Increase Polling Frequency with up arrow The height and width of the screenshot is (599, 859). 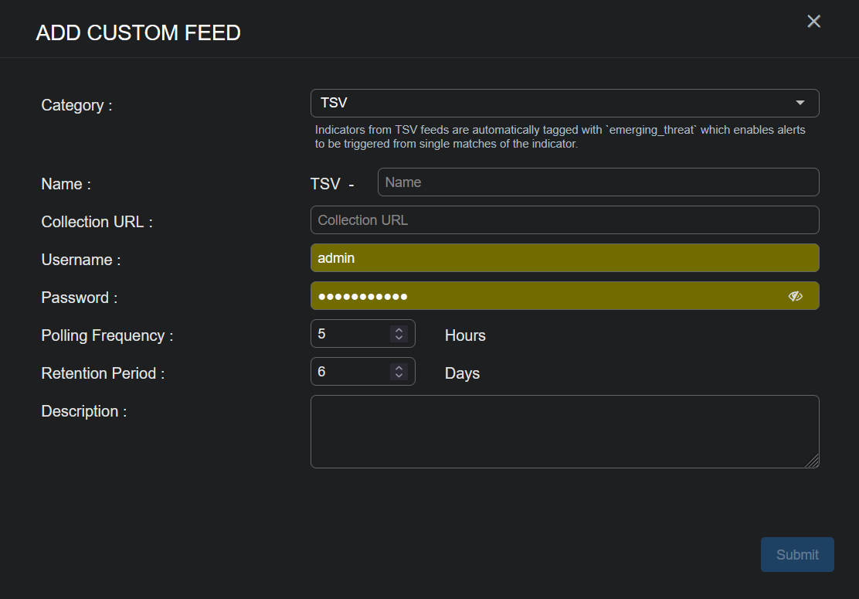click(x=399, y=330)
